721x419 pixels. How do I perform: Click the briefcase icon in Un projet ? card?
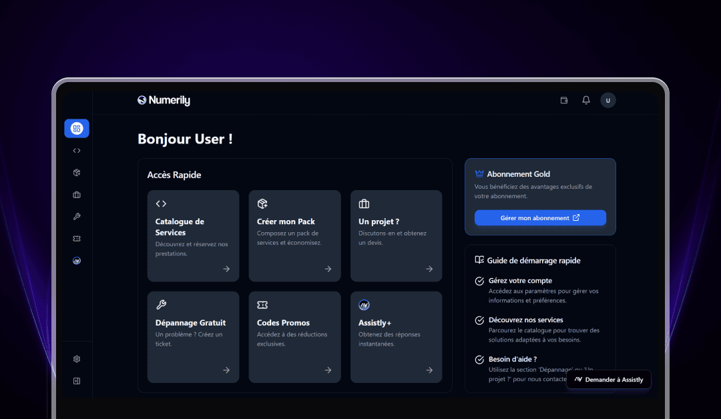(364, 203)
